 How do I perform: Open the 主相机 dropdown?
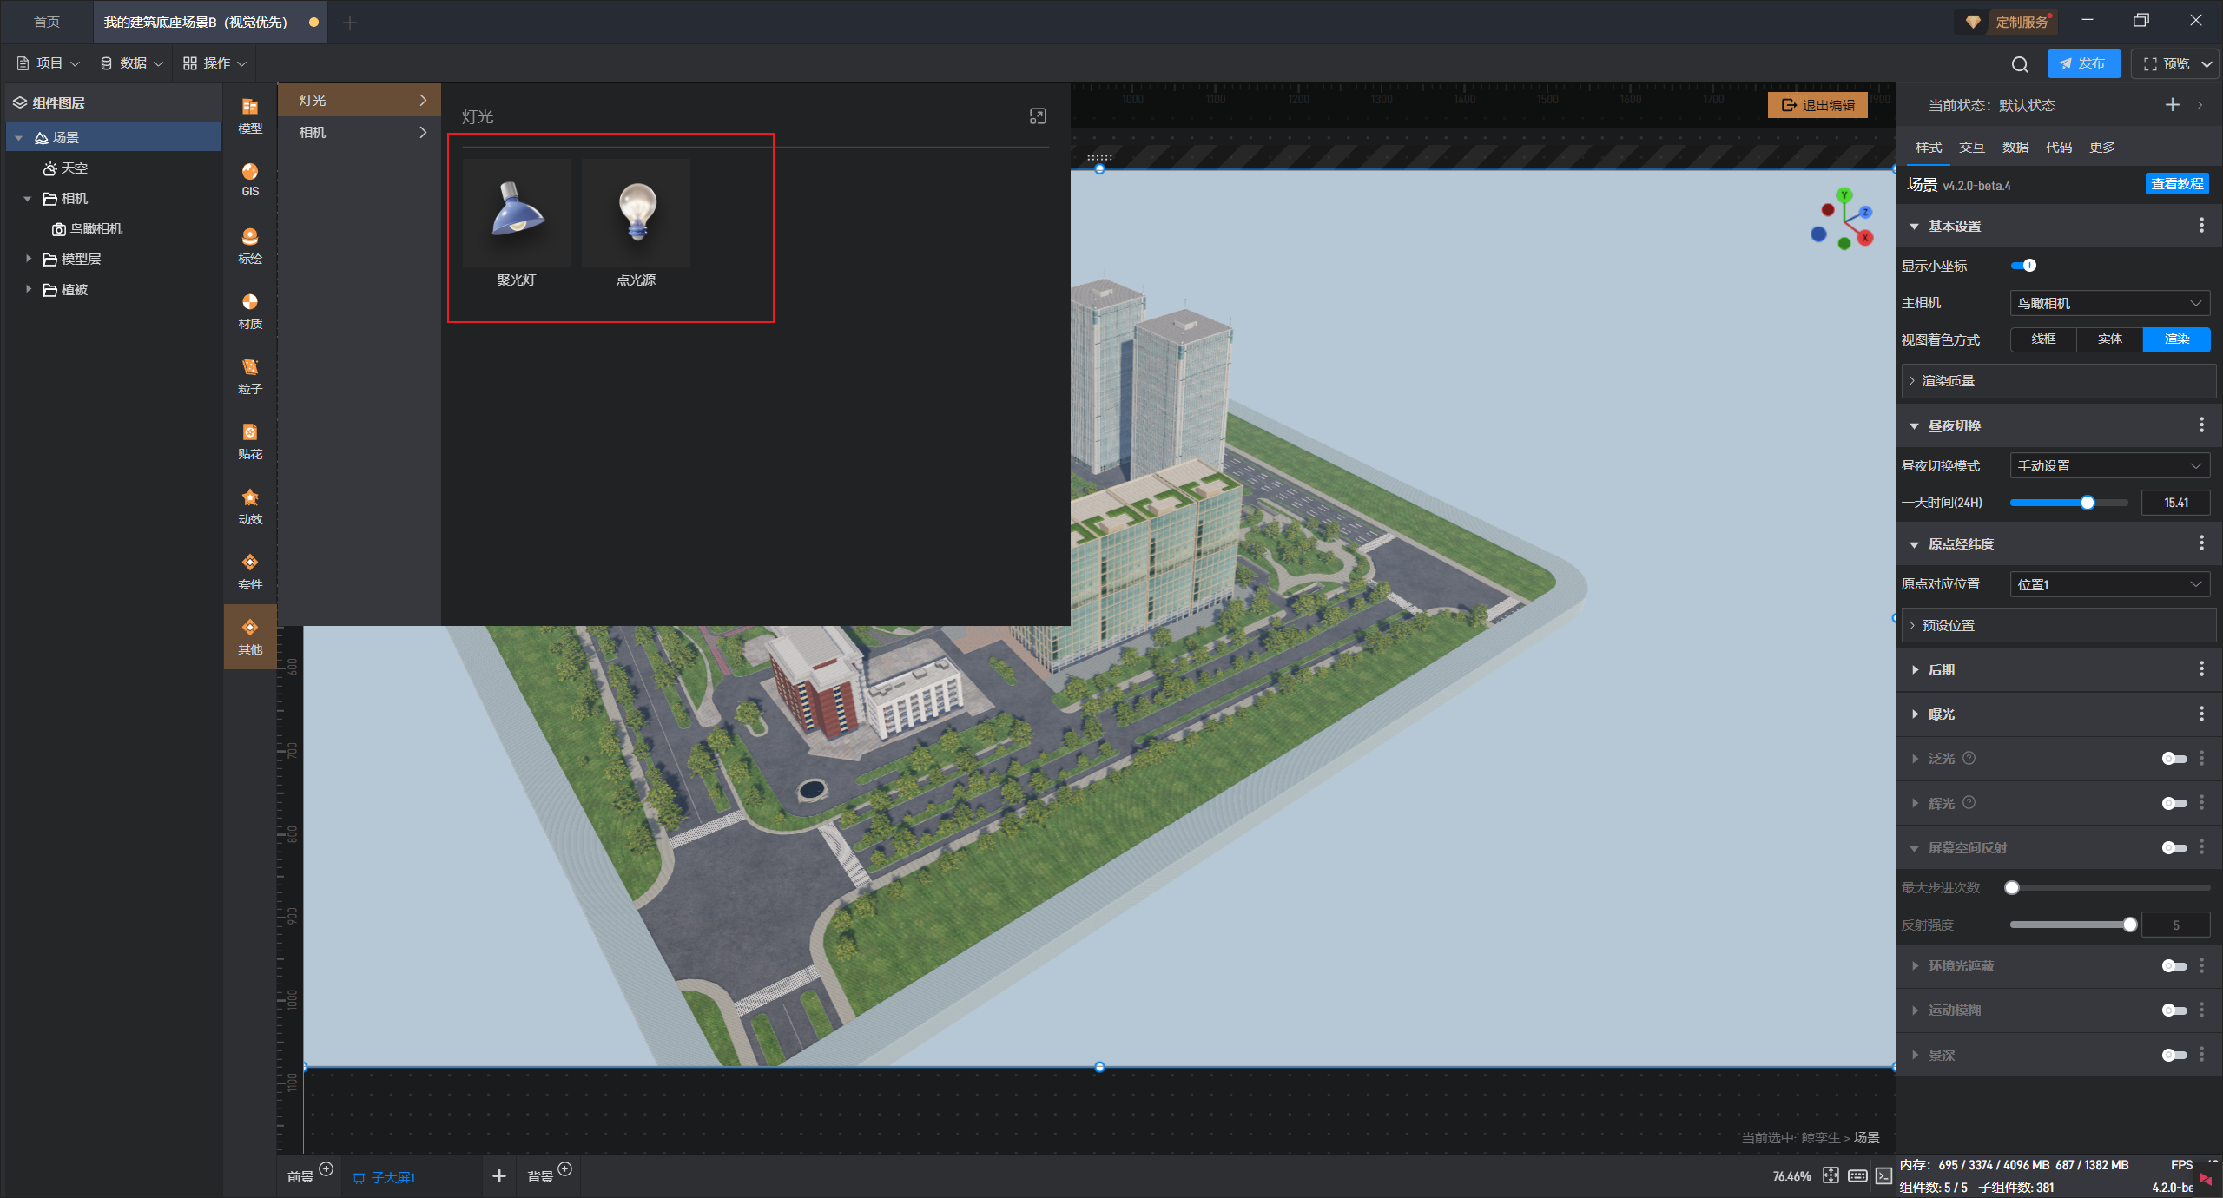coord(2109,303)
